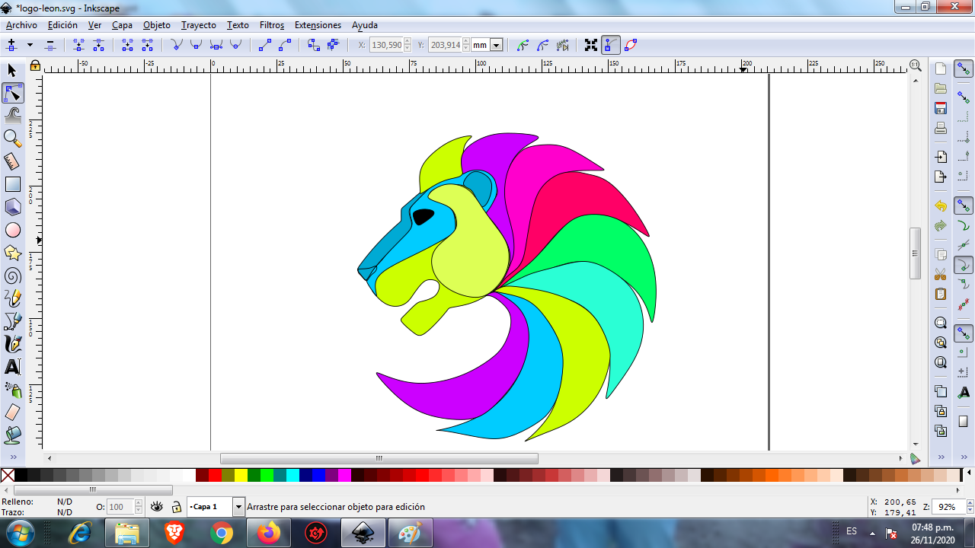This screenshot has height=548, width=975.
Task: Click the X coordinate stepper arrows
Action: point(408,45)
